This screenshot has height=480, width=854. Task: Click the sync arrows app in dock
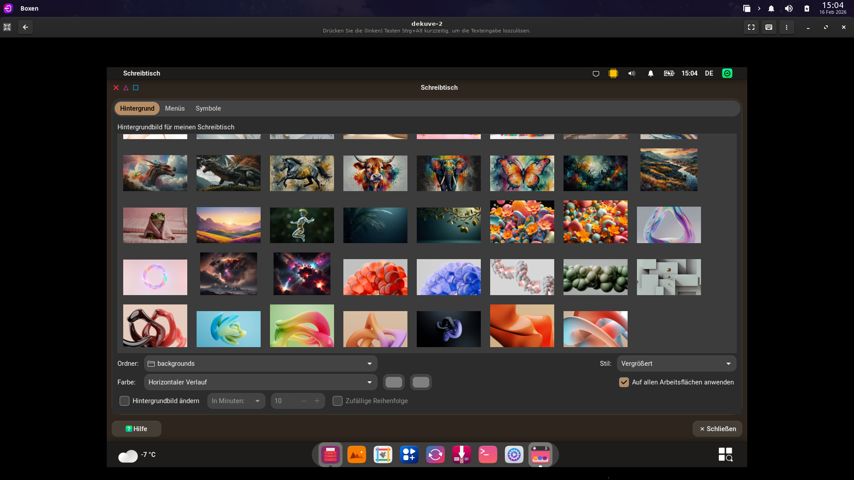[435, 455]
